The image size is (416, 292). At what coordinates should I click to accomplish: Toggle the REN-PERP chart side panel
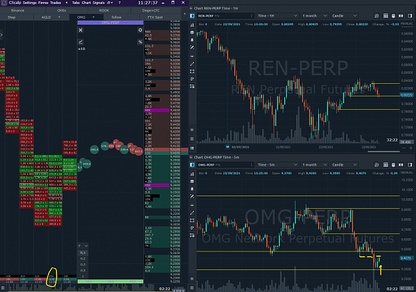click(192, 16)
